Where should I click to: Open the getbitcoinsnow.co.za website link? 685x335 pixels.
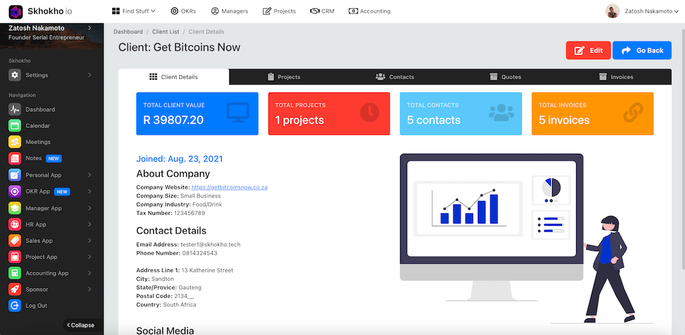pos(230,187)
